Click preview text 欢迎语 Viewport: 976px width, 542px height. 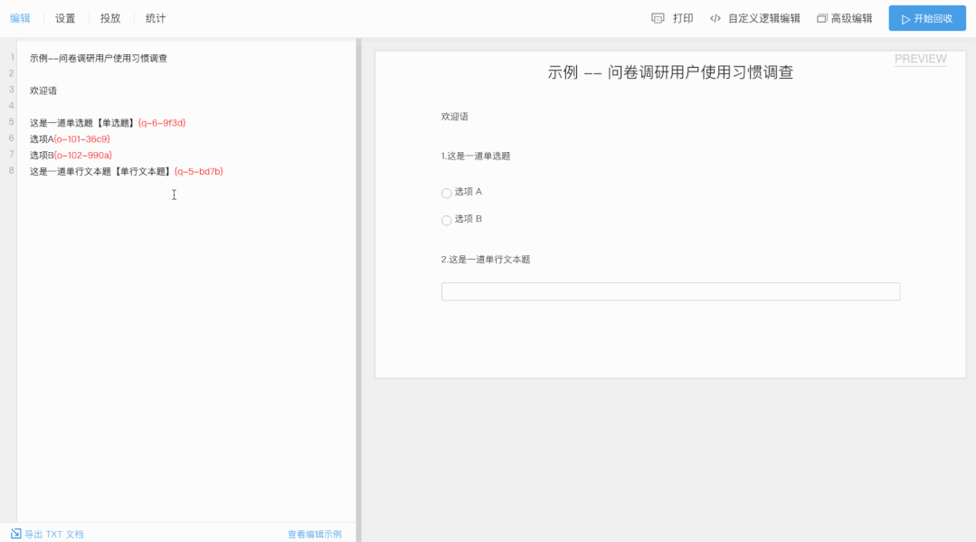(454, 117)
